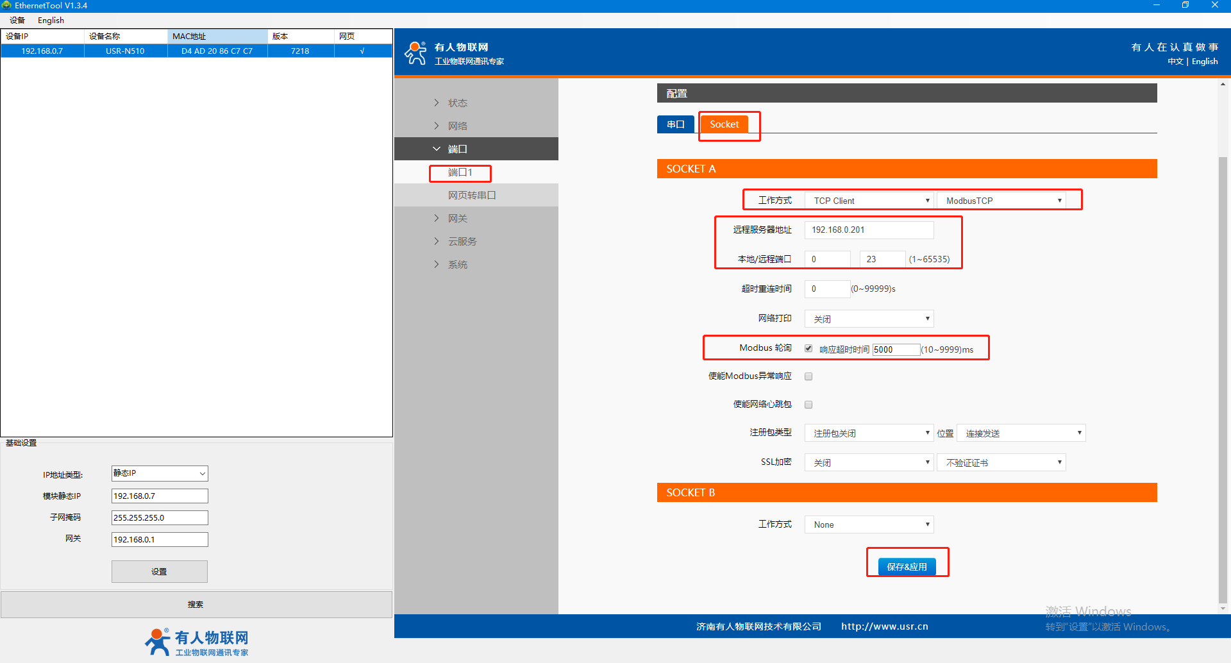Collapse the 端口 sidebar section
This screenshot has height=663, width=1231.
(457, 149)
